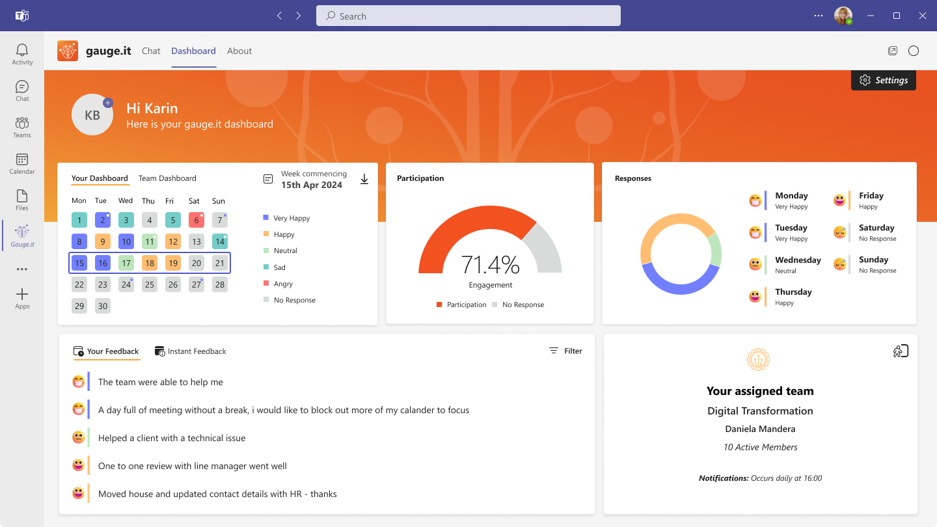Click the Very Happy legend swatch

266,218
